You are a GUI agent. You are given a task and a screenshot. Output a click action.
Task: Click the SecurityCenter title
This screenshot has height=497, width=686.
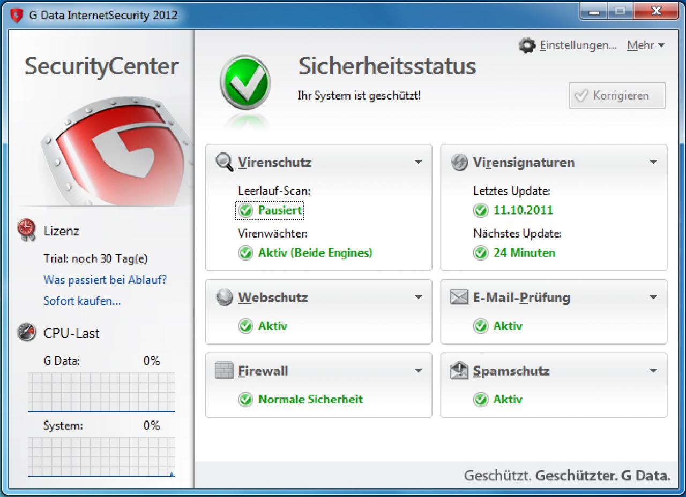[101, 66]
